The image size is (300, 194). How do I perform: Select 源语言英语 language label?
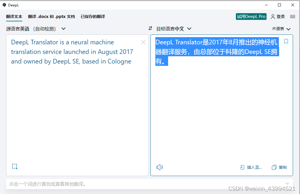(x=18, y=29)
